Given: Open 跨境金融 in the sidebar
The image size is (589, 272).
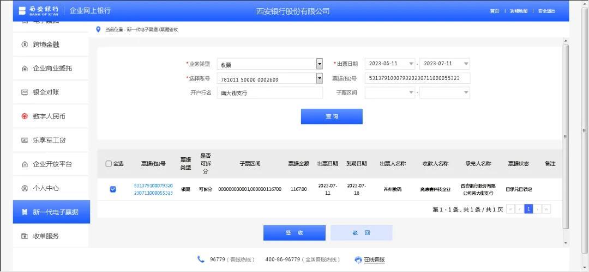Looking at the screenshot, I should (x=51, y=45).
